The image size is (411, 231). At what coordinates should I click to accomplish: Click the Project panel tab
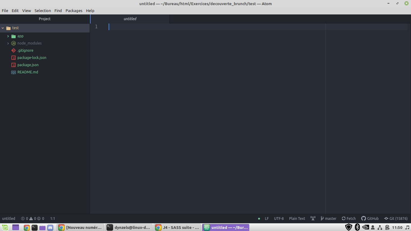(x=45, y=19)
